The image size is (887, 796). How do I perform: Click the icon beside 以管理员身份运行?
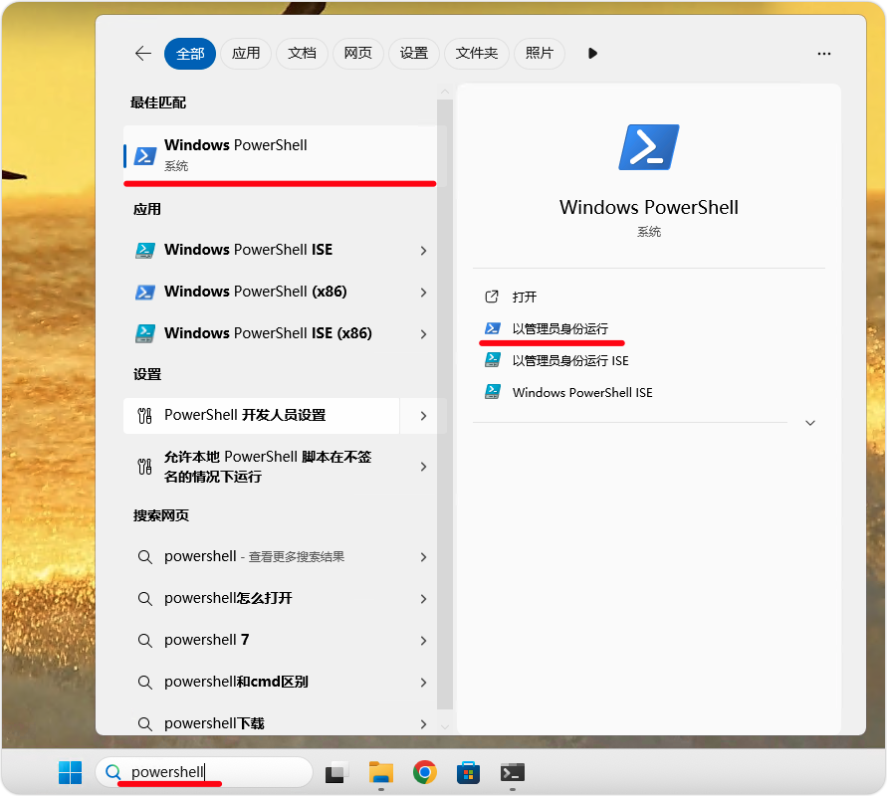point(492,328)
